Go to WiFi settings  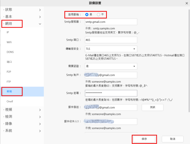tap(9, 42)
